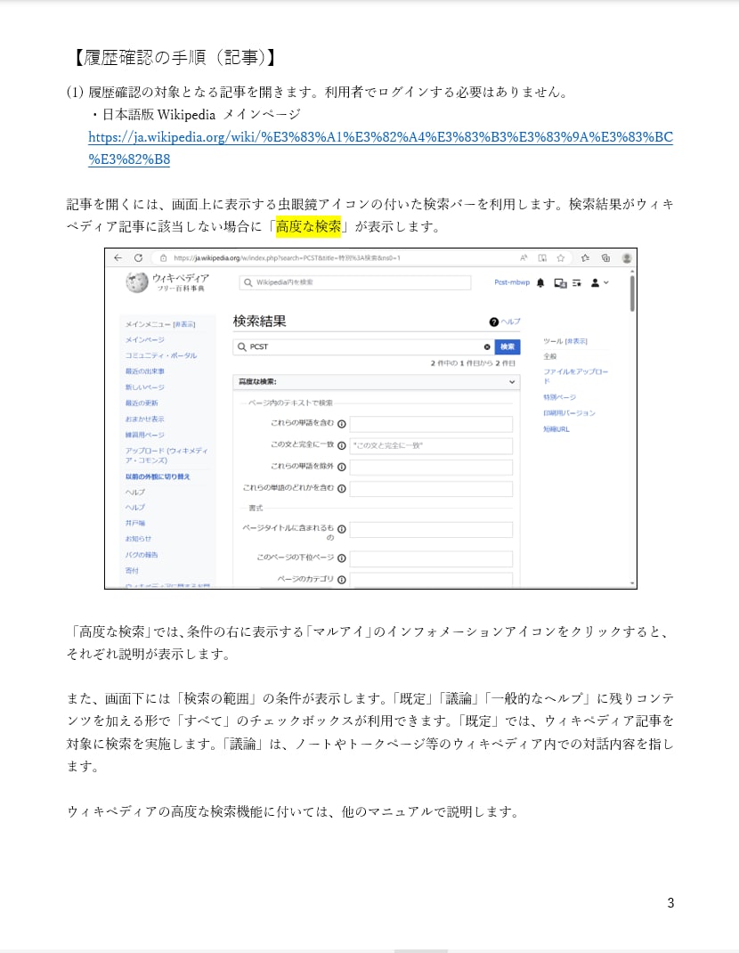
Task: Click the Wikipedia globe logo
Action: [137, 282]
